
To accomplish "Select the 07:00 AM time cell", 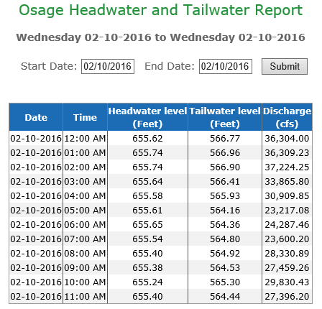I will pos(85,239).
